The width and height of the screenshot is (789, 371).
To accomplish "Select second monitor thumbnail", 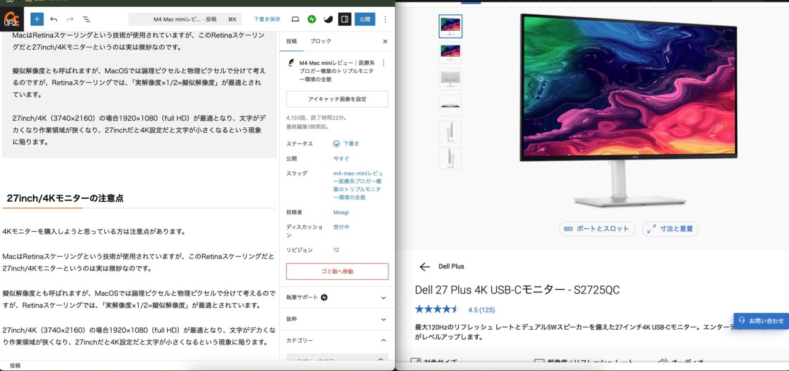I will pyautogui.click(x=451, y=53).
